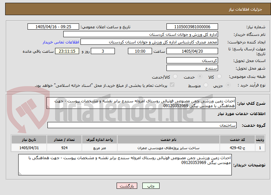Click the گروه خدمت field ساختمان
Screen dimensions: 271x195
(142, 125)
